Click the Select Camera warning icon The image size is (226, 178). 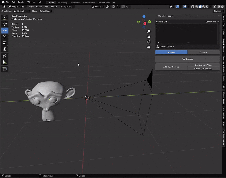[x=158, y=46]
